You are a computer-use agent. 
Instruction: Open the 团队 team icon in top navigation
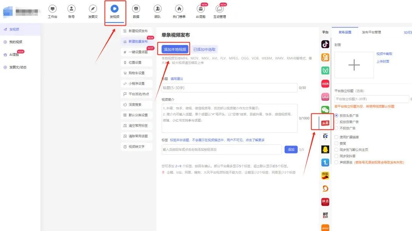(158, 9)
